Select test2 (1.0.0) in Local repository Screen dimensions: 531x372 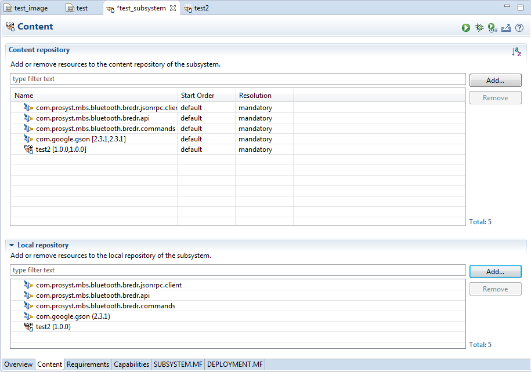(53, 327)
